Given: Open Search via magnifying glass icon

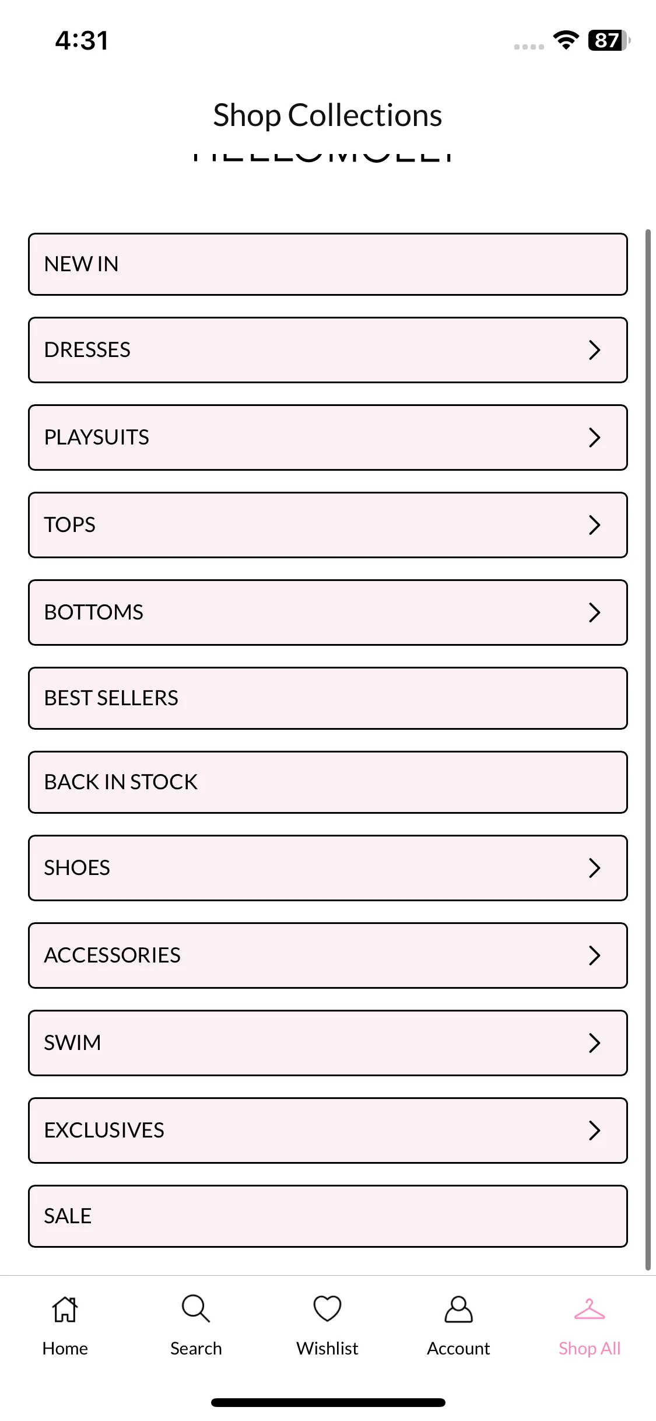Looking at the screenshot, I should click(x=196, y=1309).
